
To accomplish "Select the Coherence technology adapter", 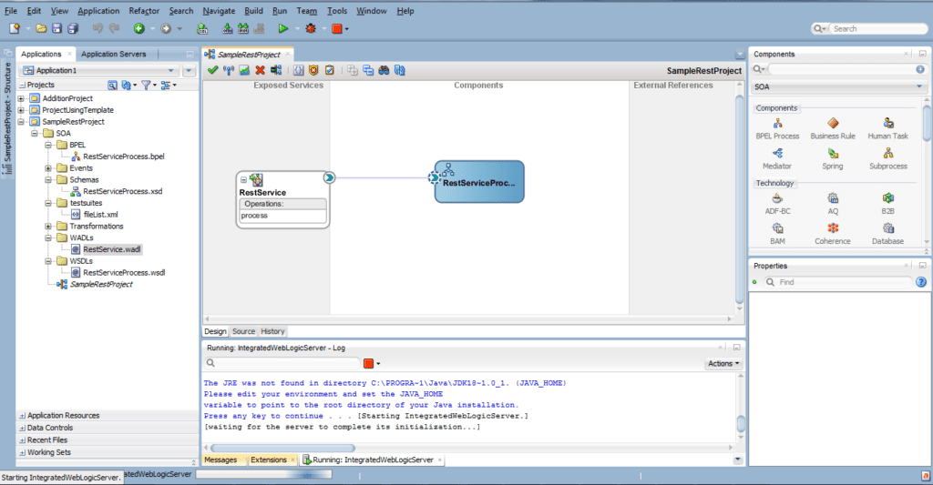I will pos(833,234).
